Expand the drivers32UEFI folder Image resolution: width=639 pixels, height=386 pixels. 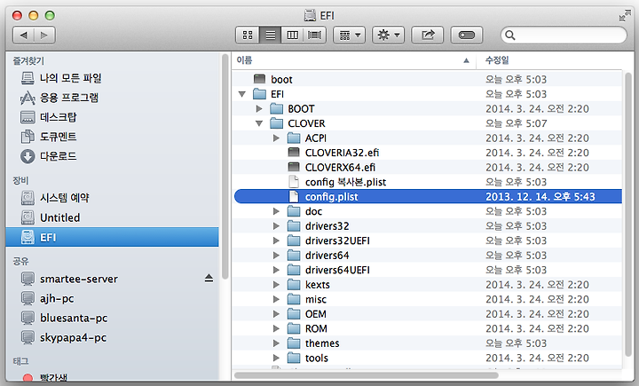tap(276, 240)
